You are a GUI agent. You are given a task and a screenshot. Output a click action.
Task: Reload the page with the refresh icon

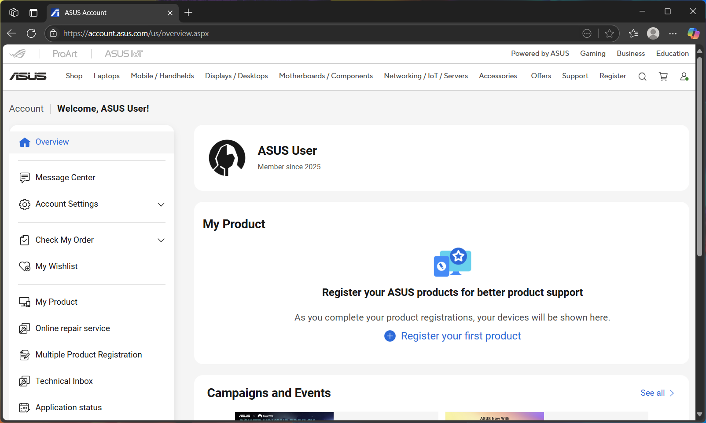coord(31,33)
